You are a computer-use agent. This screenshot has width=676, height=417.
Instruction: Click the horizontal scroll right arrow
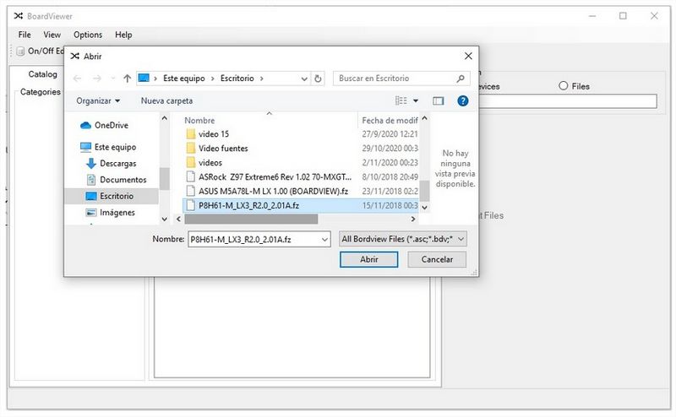(x=413, y=219)
